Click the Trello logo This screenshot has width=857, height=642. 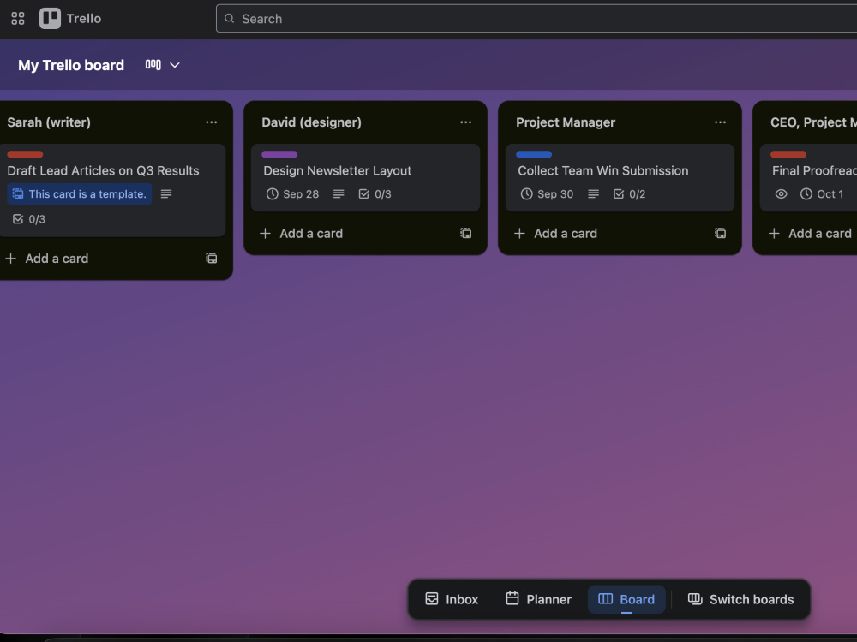(x=70, y=19)
